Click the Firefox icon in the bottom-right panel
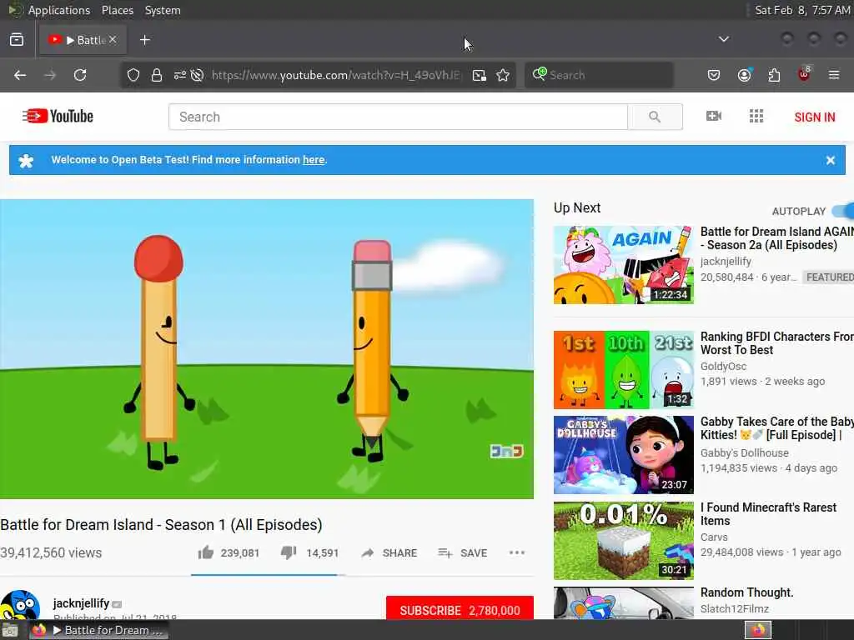Image resolution: width=854 pixels, height=640 pixels. pyautogui.click(x=758, y=630)
